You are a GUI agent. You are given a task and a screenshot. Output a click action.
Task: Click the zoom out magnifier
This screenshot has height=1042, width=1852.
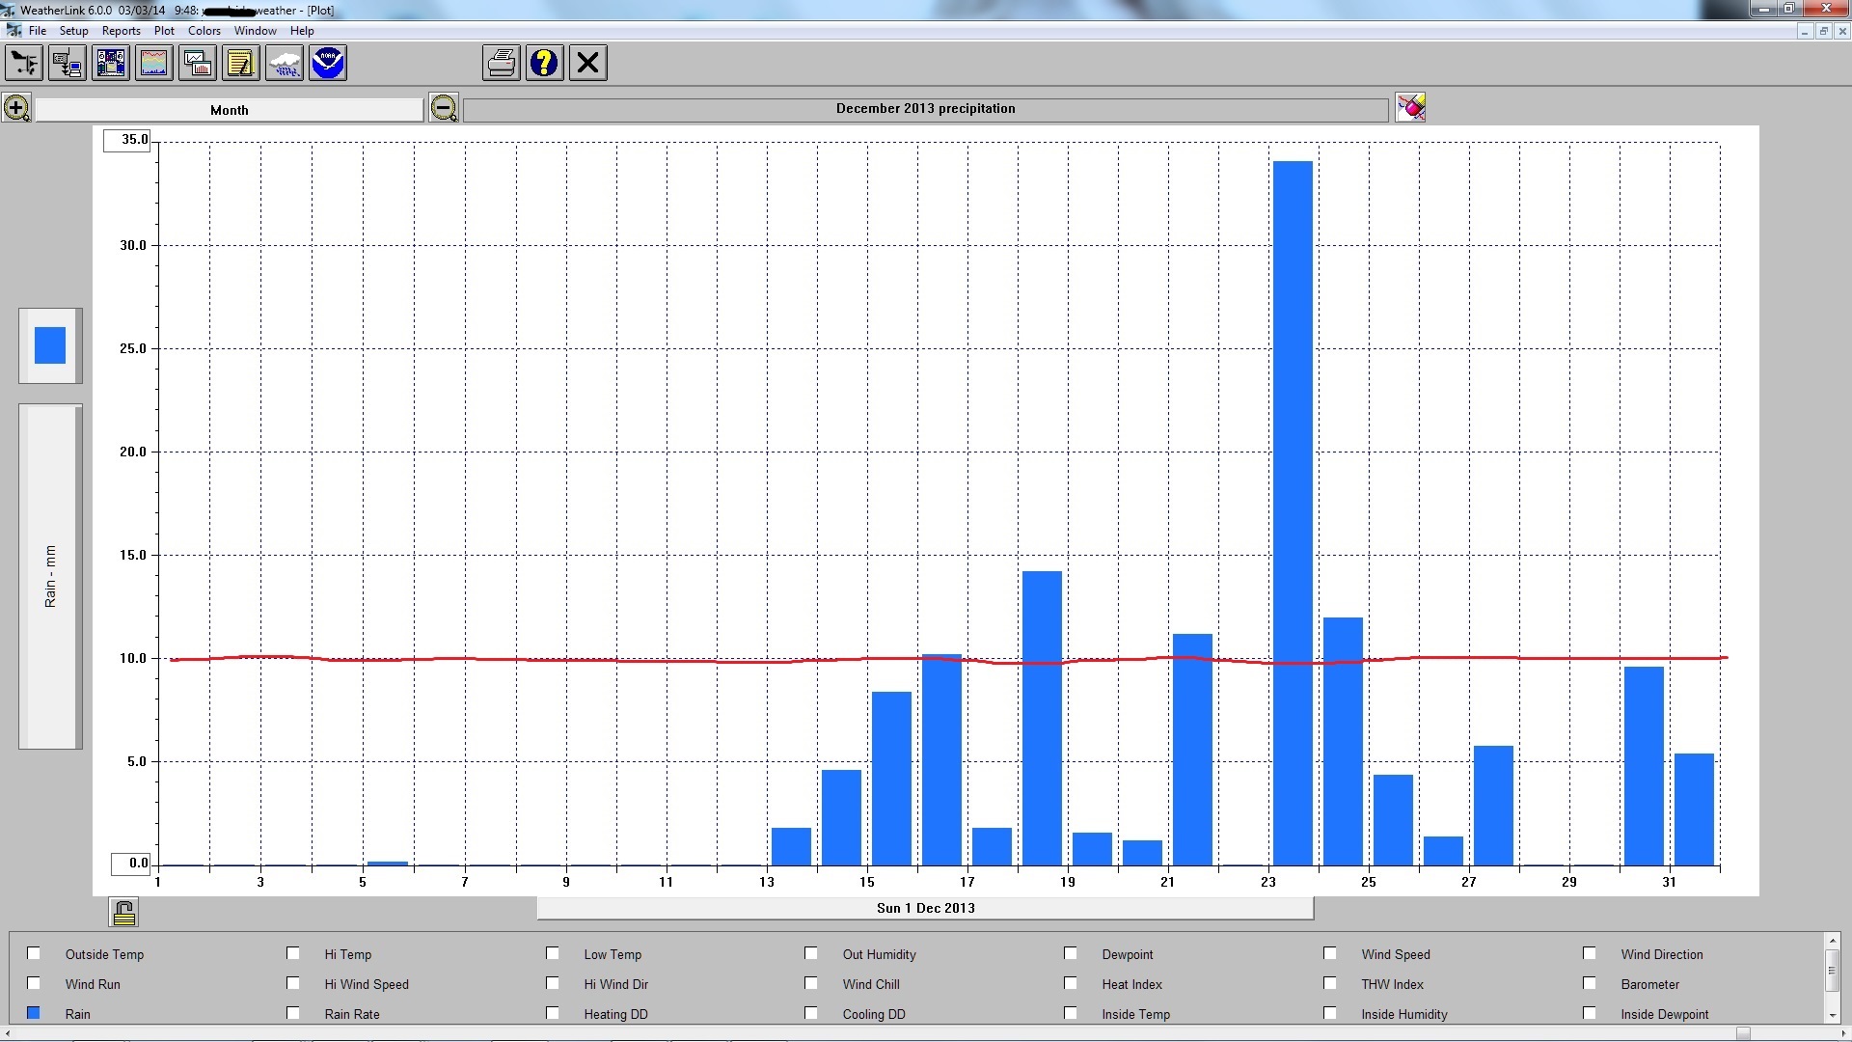444,108
